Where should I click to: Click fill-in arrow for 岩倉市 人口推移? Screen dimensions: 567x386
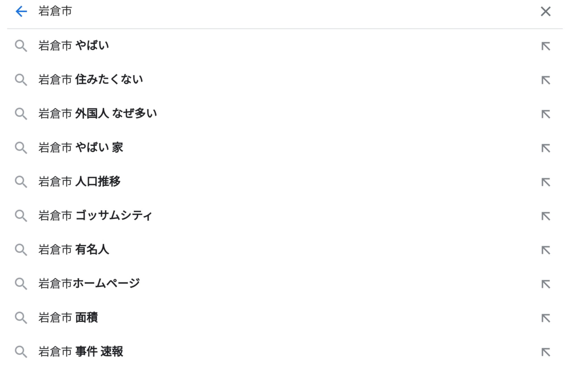pyautogui.click(x=545, y=182)
